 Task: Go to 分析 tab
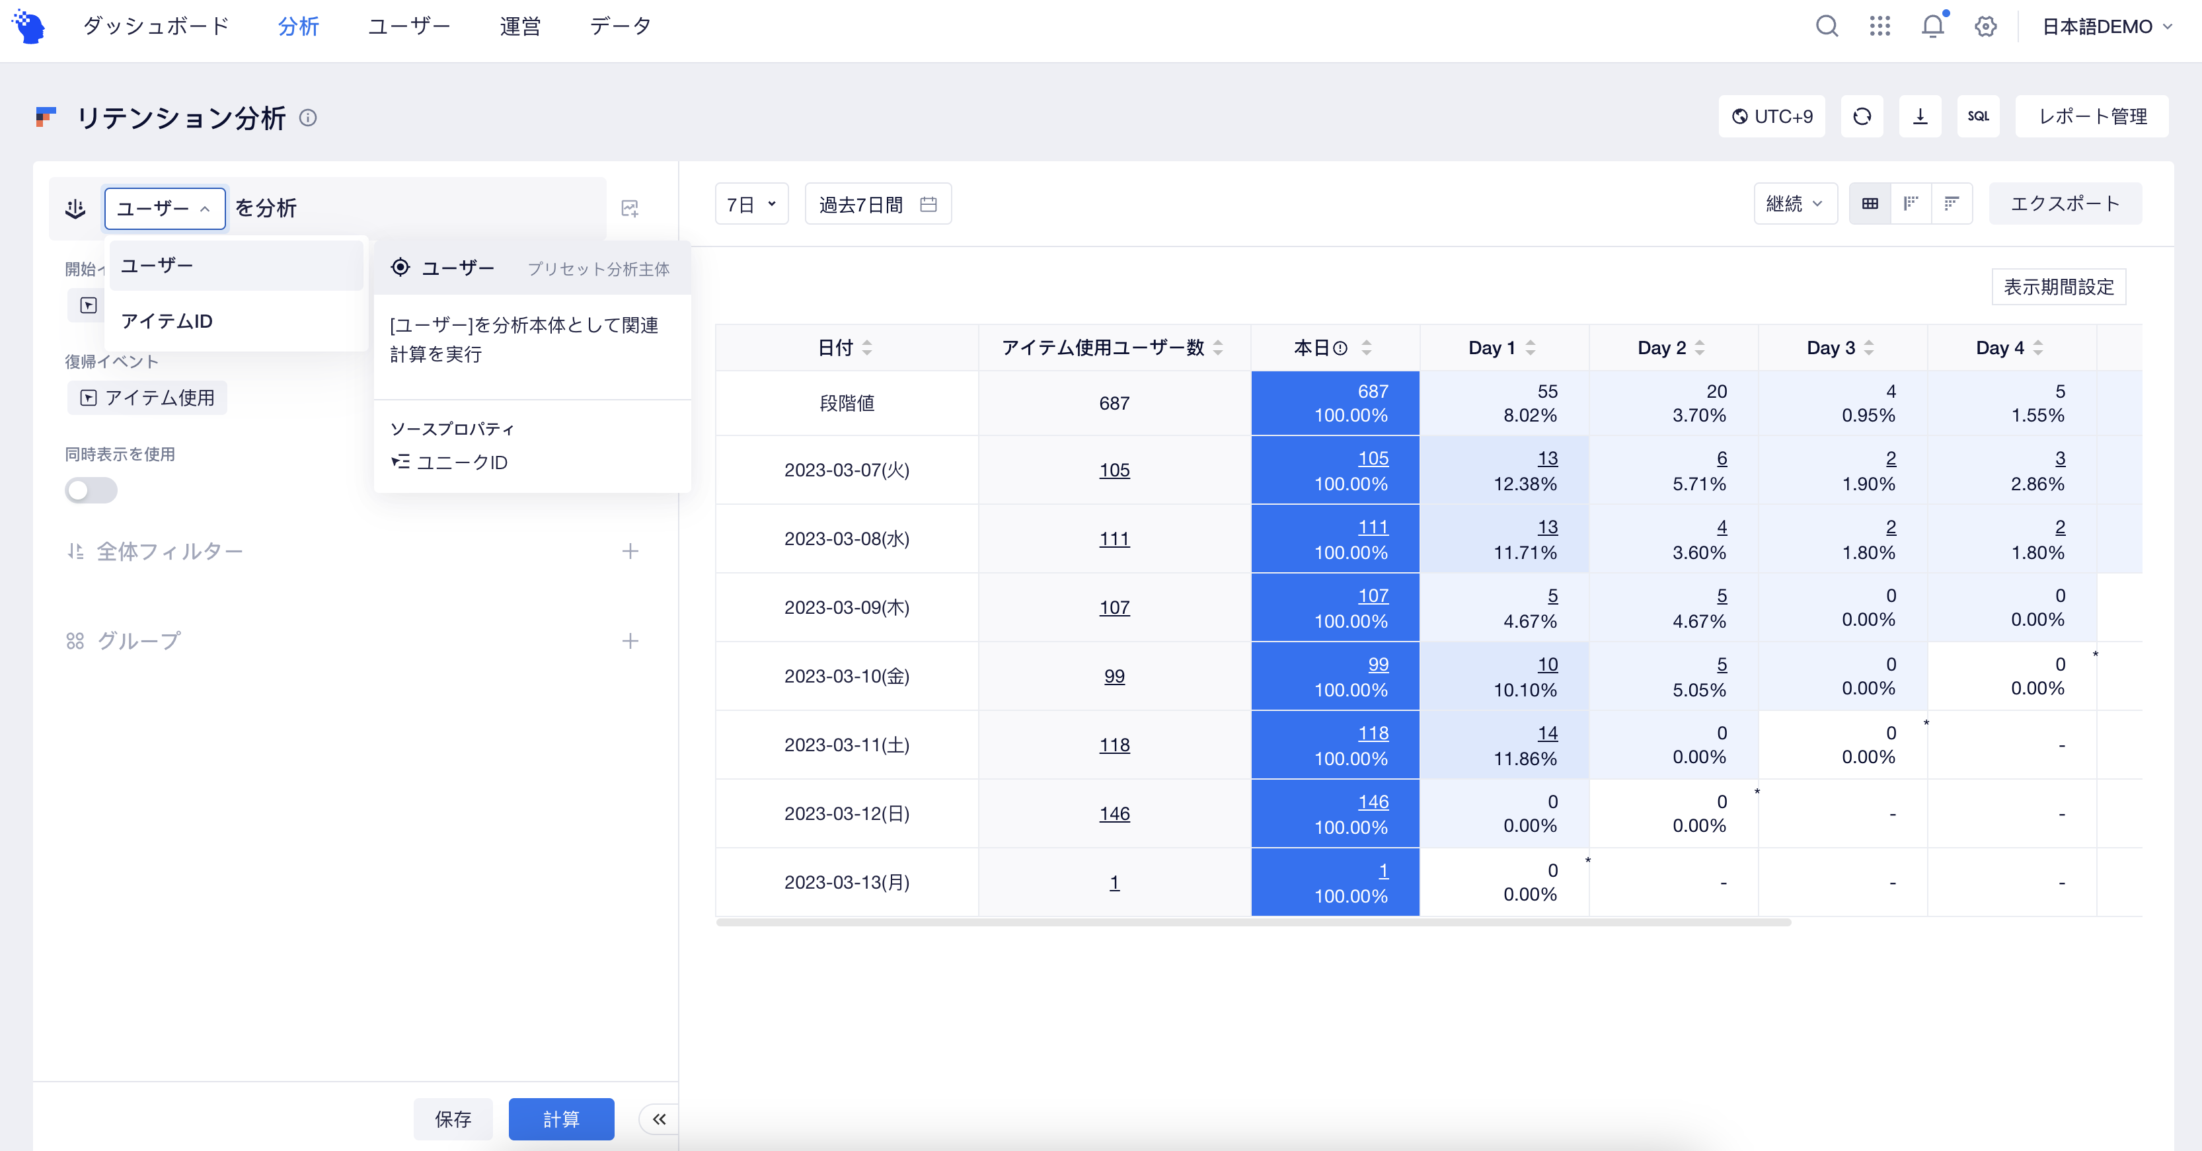pos(298,26)
